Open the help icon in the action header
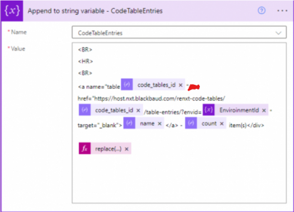Image resolution: width=294 pixels, height=212 pixels. tap(261, 11)
